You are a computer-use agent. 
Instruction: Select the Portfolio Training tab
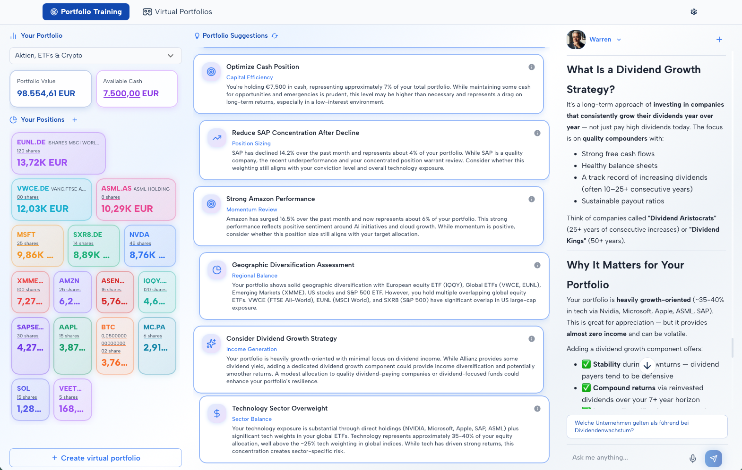pyautogui.click(x=86, y=12)
